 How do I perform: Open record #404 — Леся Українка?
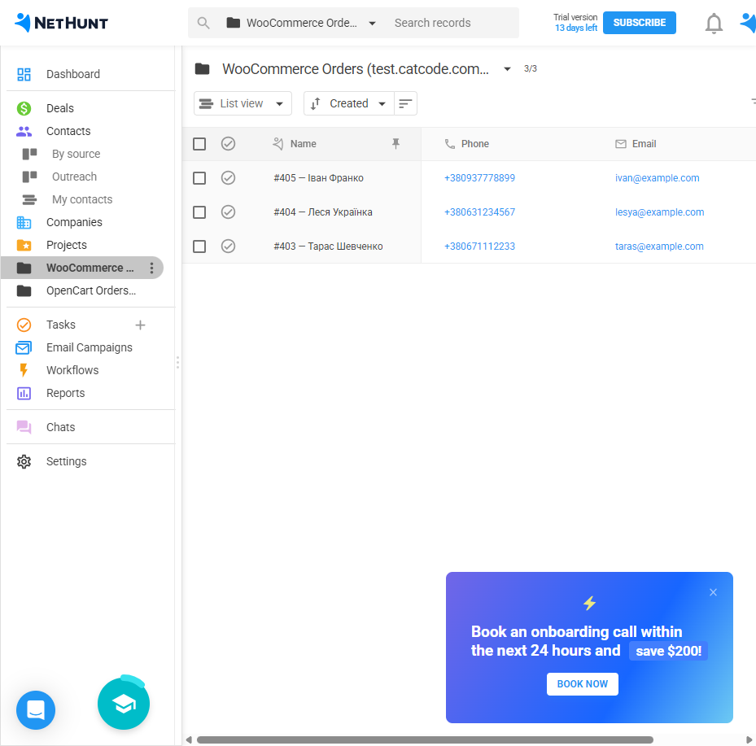pos(323,212)
